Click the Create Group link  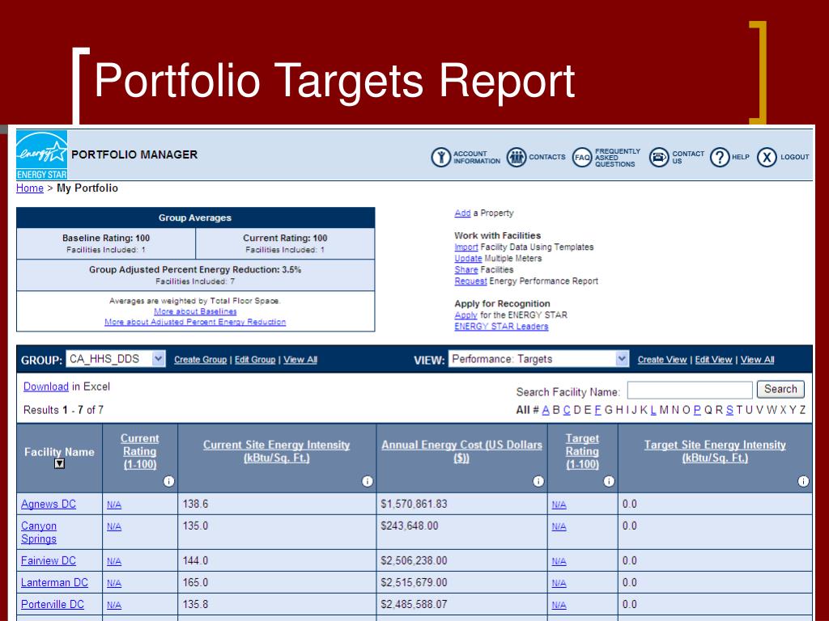[201, 360]
